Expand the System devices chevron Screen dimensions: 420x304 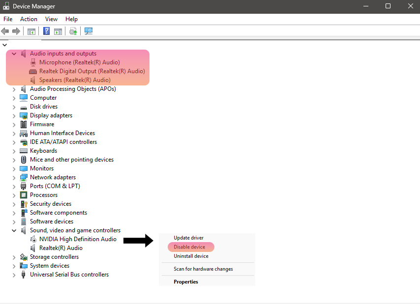click(x=14, y=266)
